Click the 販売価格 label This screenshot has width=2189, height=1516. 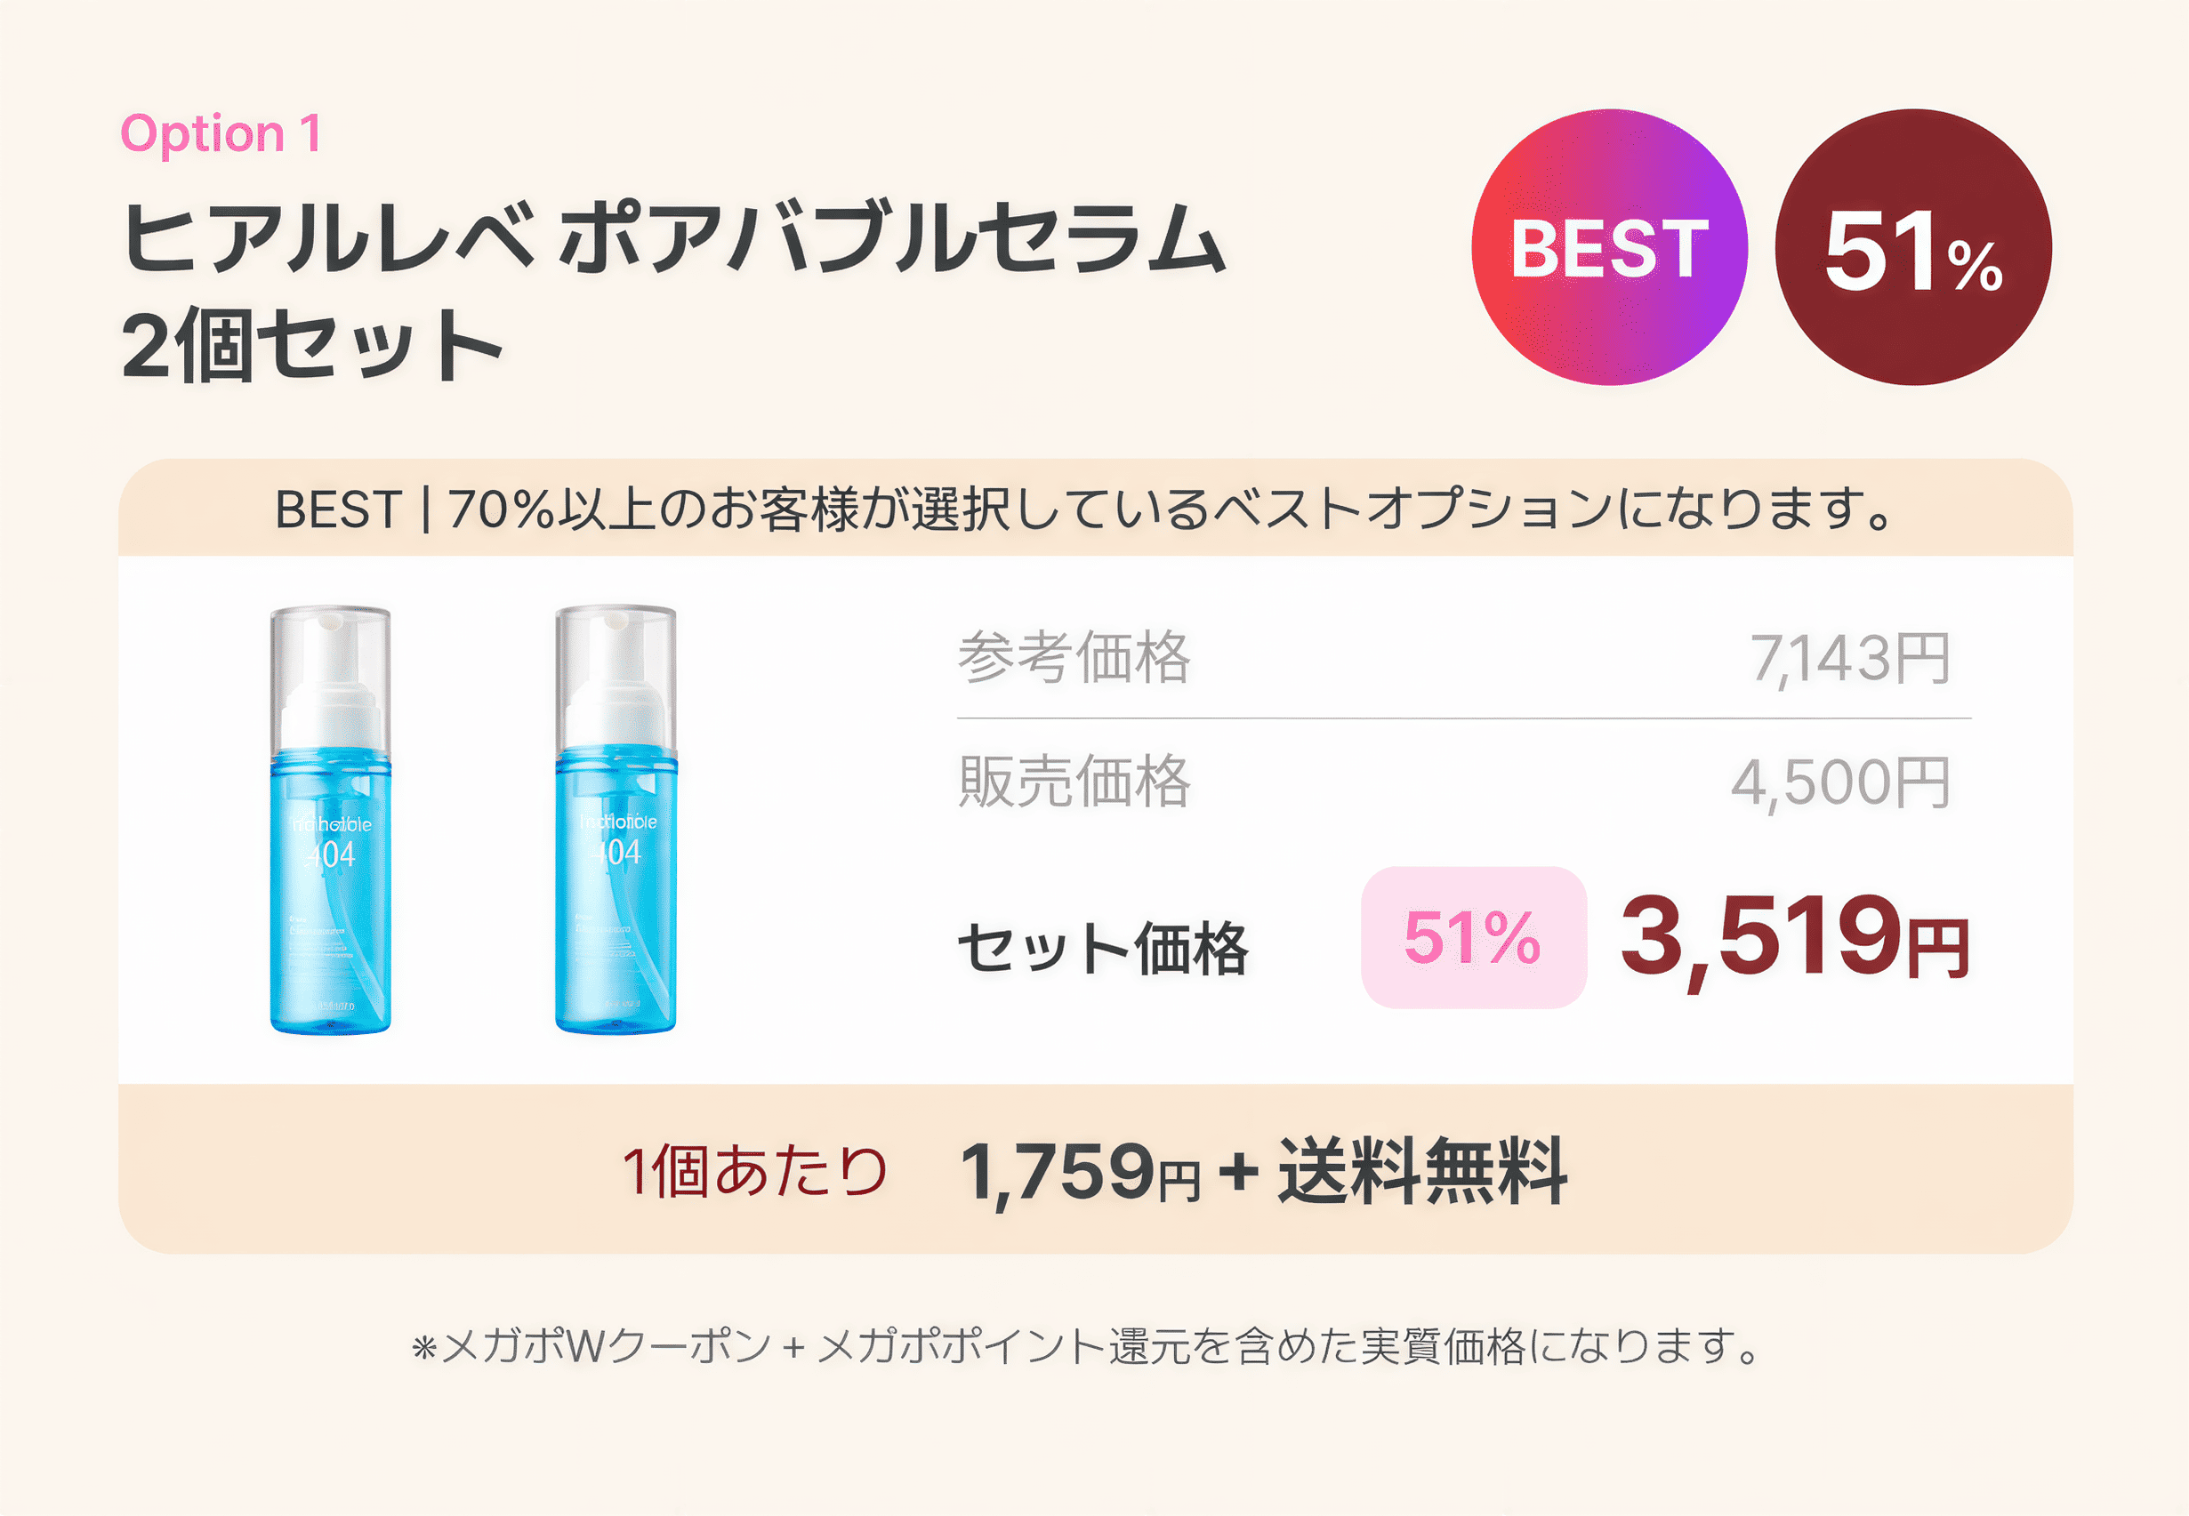[1074, 781]
